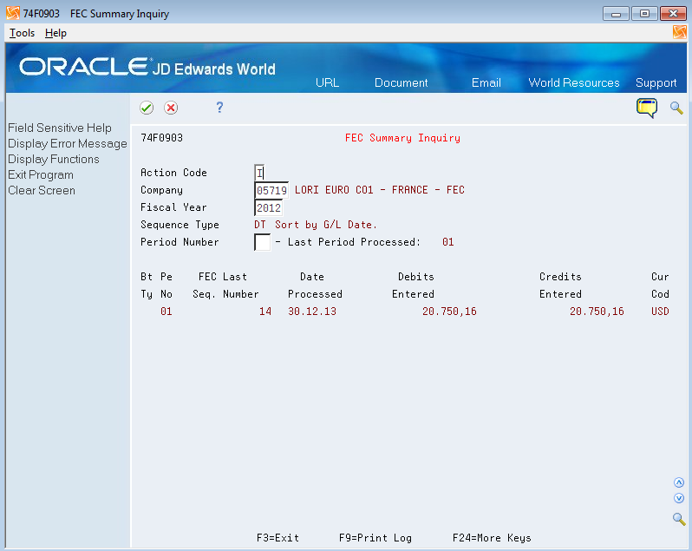Click the magnifier icon in the toolbar
This screenshot has width=692, height=551.
pyautogui.click(x=676, y=108)
